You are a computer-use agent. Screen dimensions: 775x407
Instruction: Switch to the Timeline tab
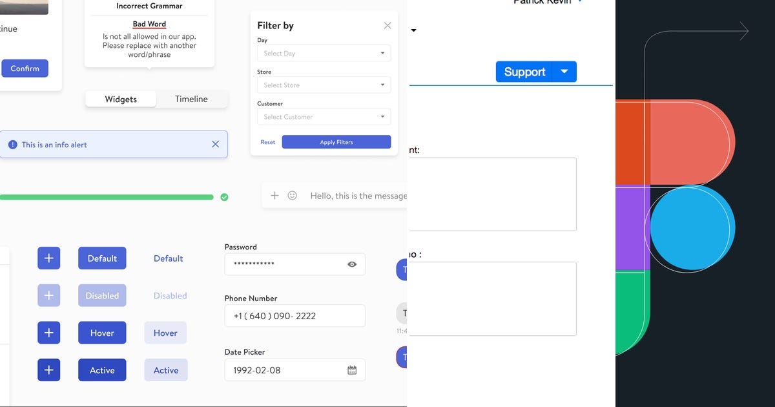[x=191, y=99]
